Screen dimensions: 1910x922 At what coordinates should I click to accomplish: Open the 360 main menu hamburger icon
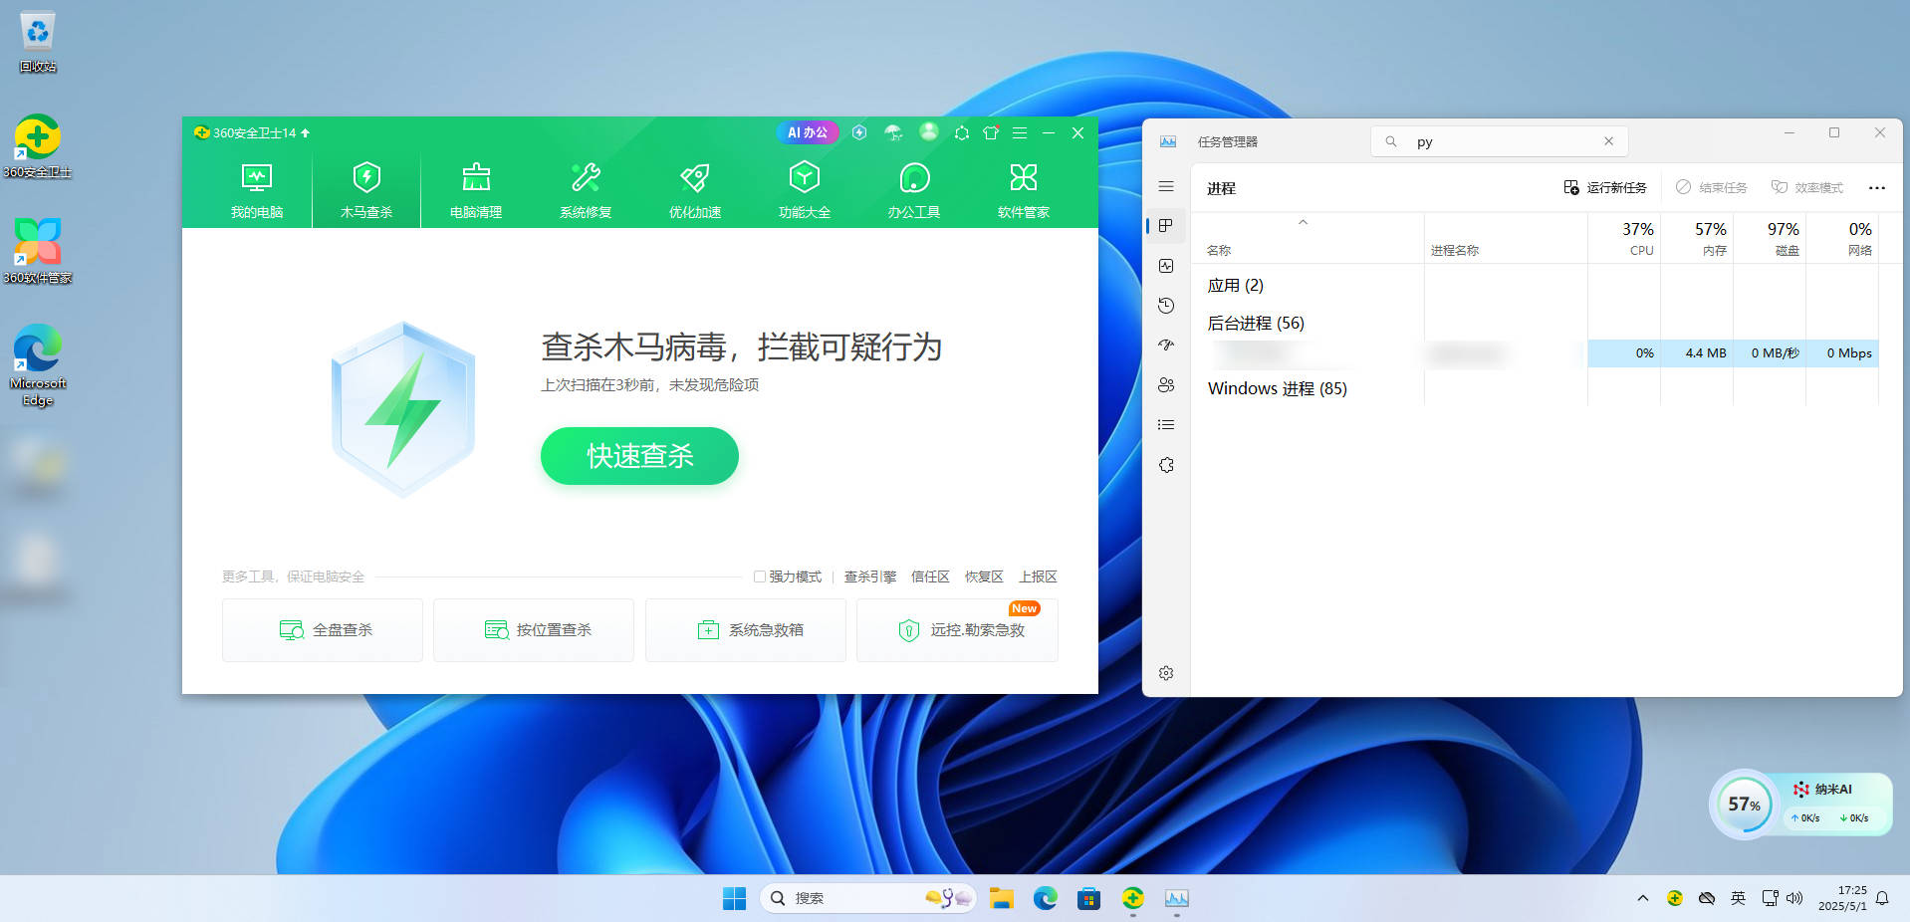click(1020, 132)
